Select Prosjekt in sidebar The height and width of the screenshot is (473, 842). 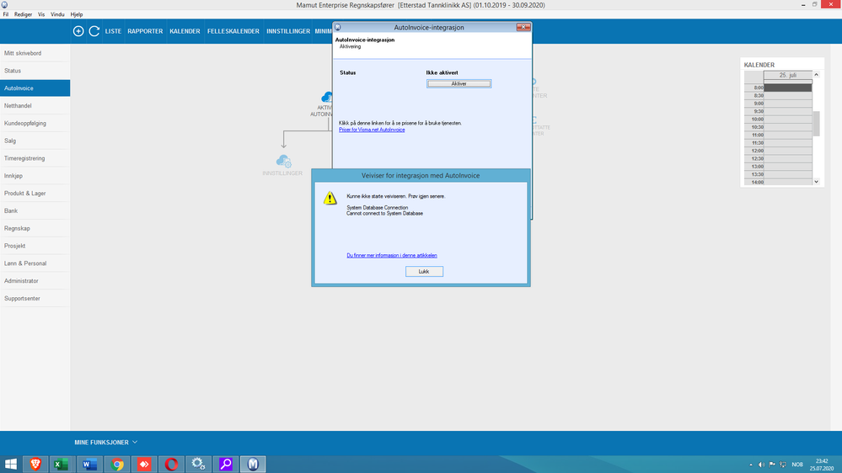click(35, 246)
